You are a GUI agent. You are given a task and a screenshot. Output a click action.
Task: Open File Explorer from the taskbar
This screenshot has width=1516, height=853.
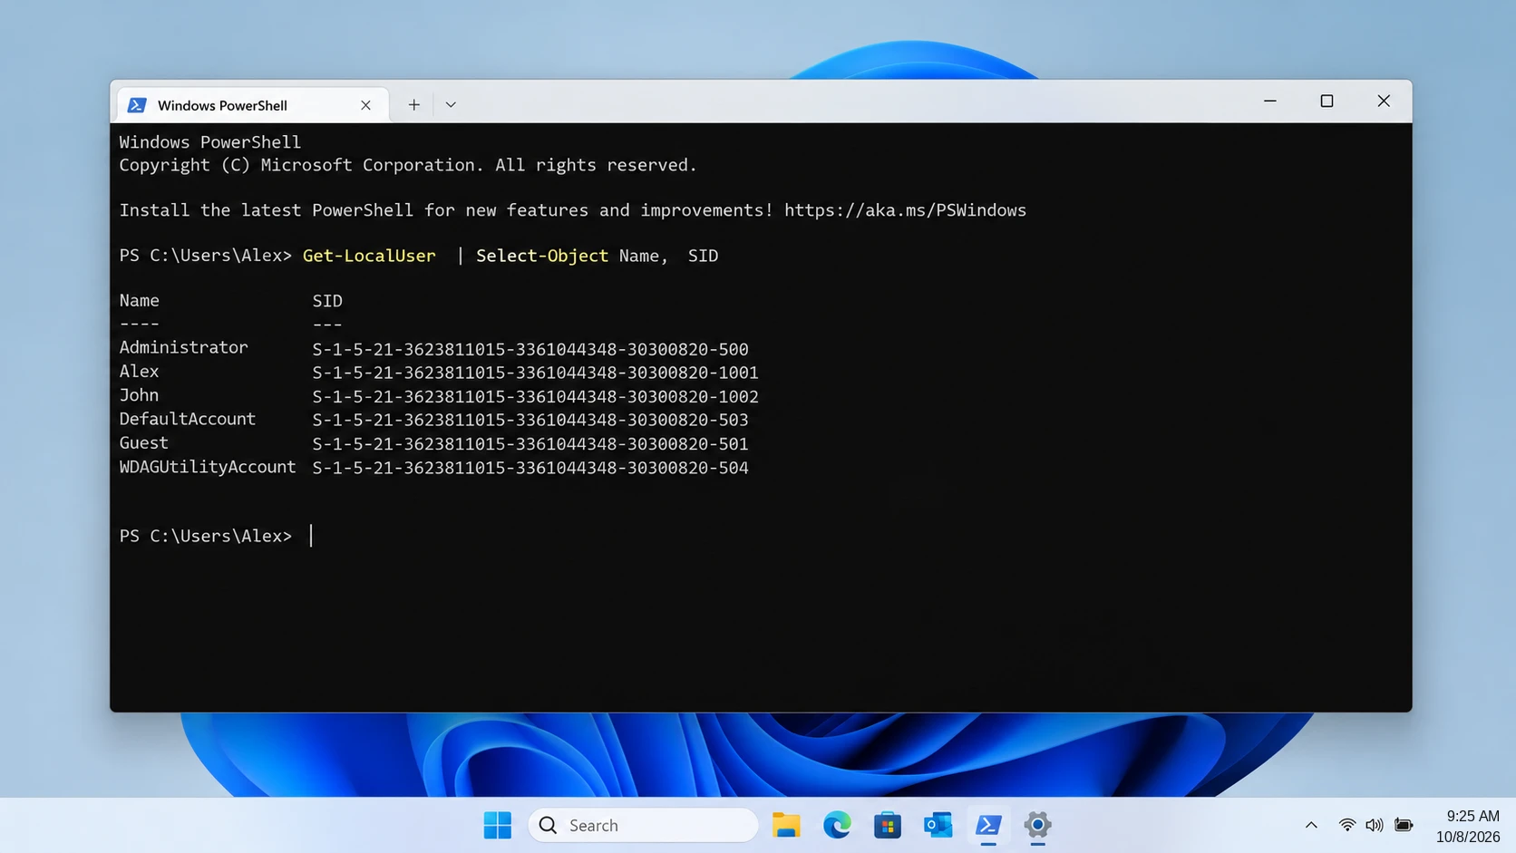pyautogui.click(x=786, y=825)
